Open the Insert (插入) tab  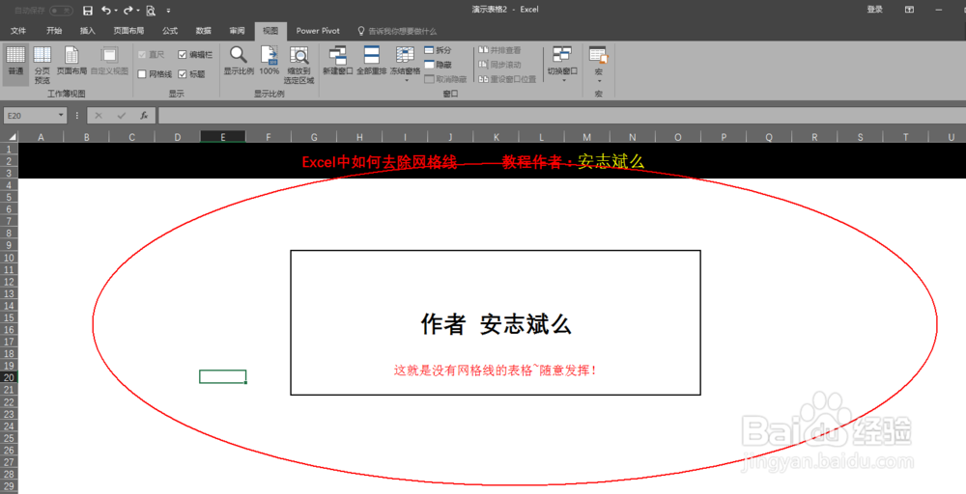coord(88,31)
